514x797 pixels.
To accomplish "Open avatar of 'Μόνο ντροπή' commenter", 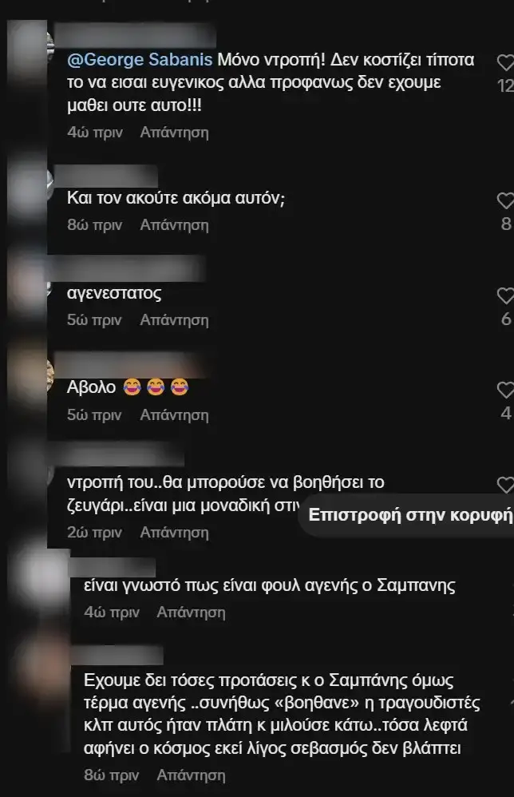I will pyautogui.click(x=30, y=48).
